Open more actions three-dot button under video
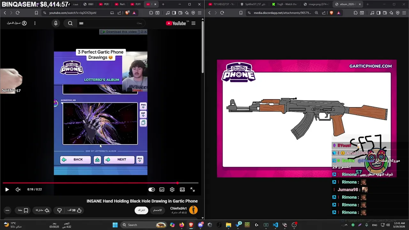The width and height of the screenshot is (409, 230). pyautogui.click(x=7, y=210)
